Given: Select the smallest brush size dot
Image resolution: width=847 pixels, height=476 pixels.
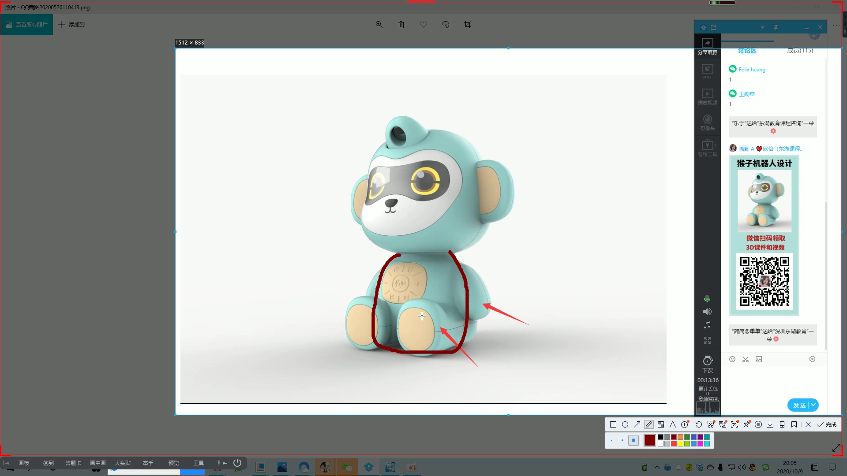Looking at the screenshot, I should coord(611,440).
